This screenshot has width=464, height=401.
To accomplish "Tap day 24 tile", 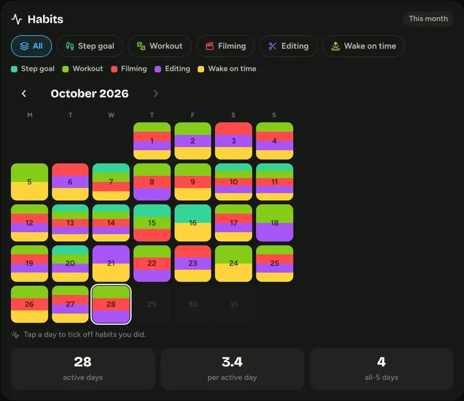I will 234,263.
